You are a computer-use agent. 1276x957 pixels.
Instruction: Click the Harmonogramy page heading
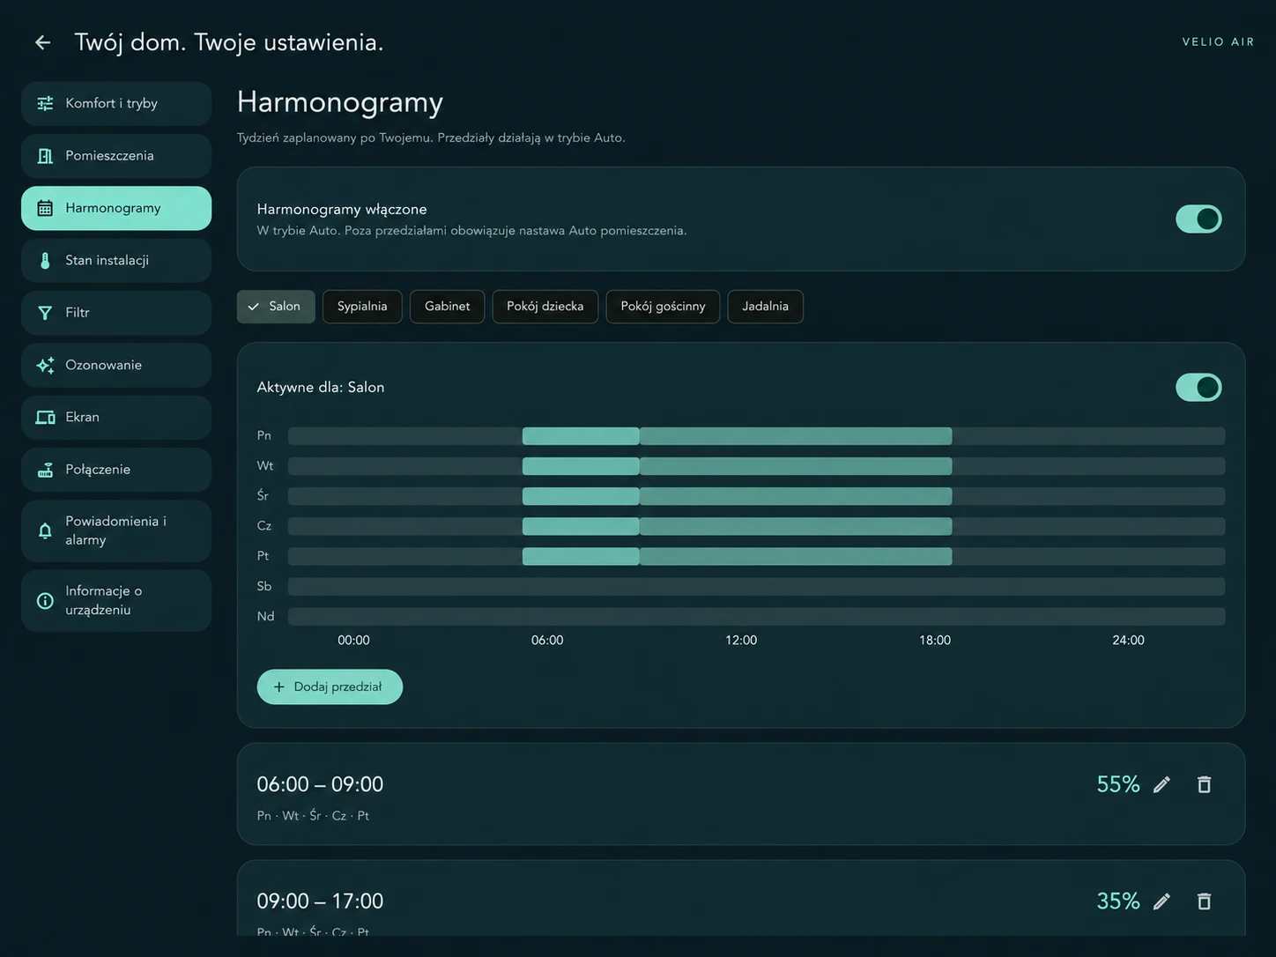[340, 102]
